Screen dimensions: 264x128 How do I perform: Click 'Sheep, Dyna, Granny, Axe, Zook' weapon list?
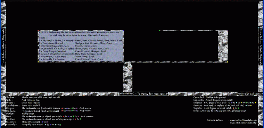(x=92, y=49)
